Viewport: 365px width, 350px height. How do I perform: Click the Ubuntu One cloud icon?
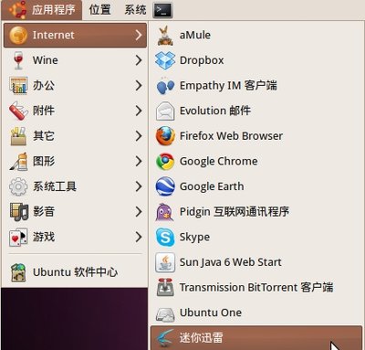tap(165, 313)
